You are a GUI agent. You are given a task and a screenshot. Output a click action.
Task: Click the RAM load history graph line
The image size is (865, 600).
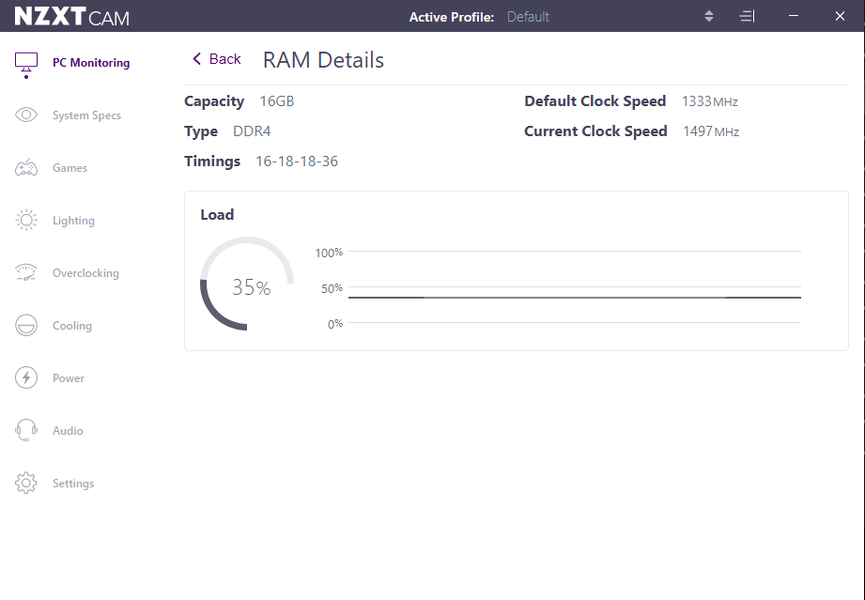click(x=574, y=297)
